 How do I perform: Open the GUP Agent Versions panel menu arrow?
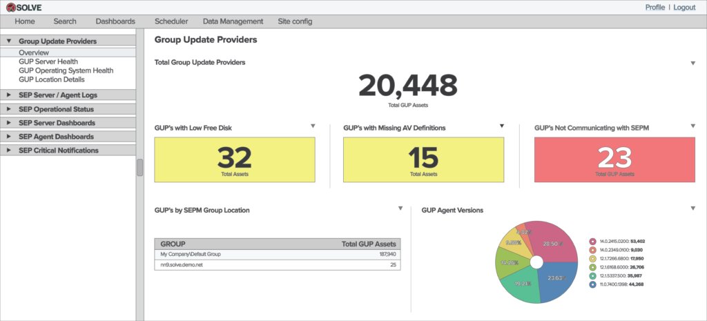(x=693, y=208)
